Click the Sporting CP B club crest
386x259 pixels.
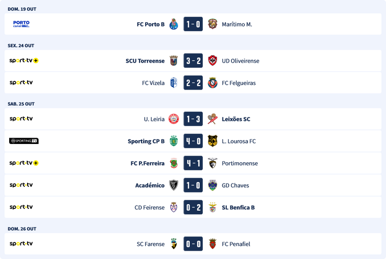pos(174,141)
